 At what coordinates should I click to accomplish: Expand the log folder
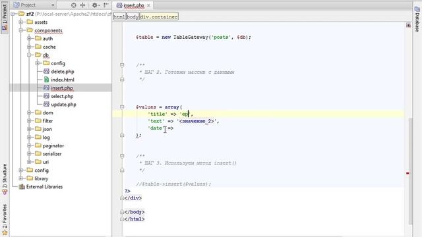(29, 138)
